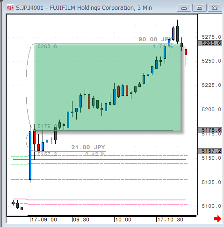The image size is (224, 227).
Task: Click the chart window's red logo icon
Action: (10, 8)
